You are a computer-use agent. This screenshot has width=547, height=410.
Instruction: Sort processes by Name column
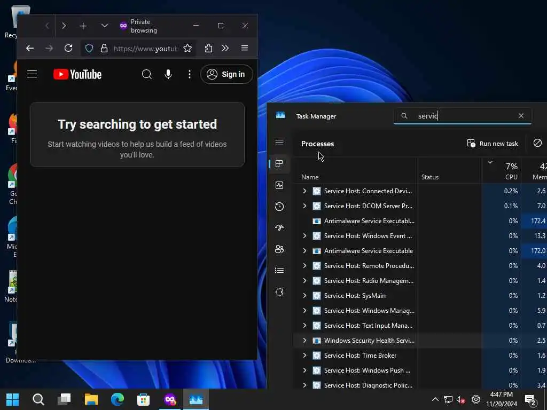[310, 177]
